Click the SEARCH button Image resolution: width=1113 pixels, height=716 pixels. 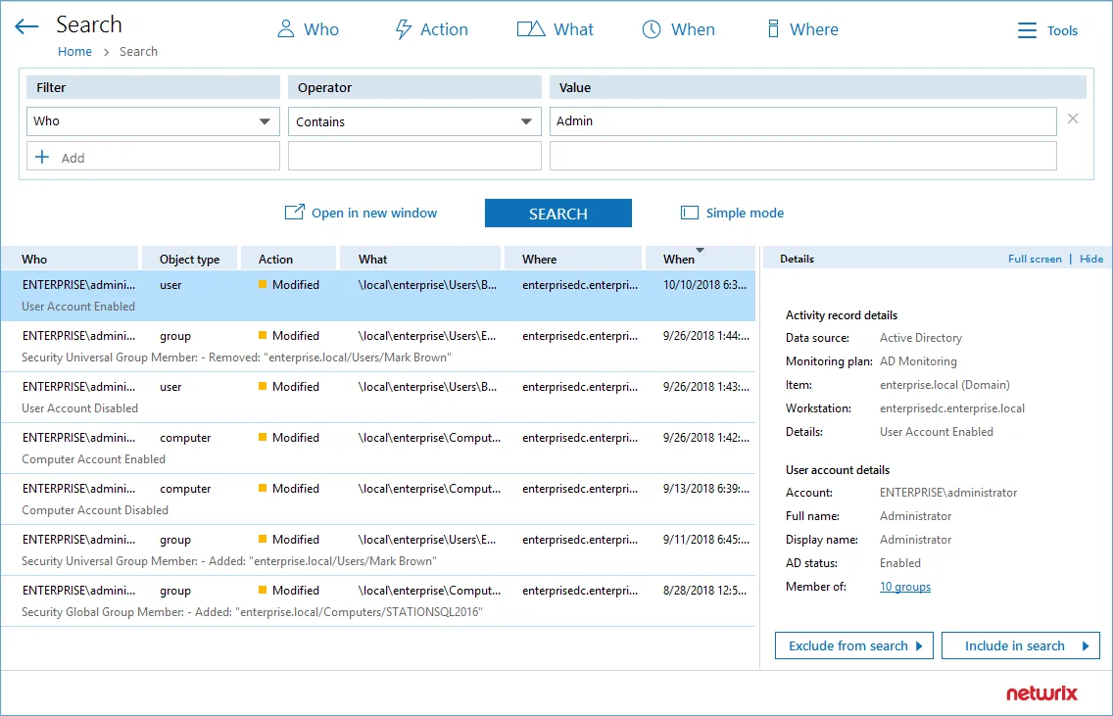coord(557,213)
